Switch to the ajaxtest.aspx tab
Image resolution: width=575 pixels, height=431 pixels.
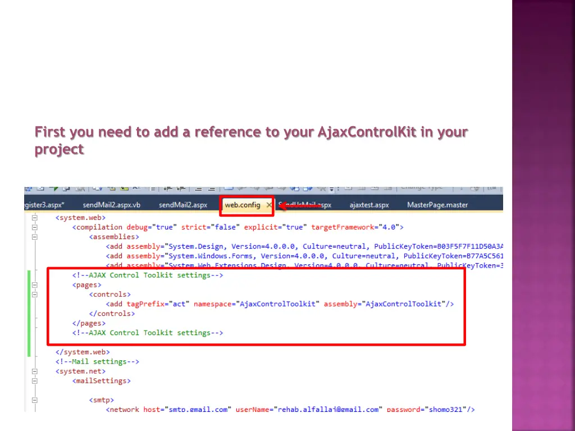[369, 205]
